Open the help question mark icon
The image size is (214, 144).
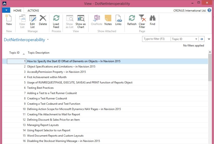(x=209, y=10)
